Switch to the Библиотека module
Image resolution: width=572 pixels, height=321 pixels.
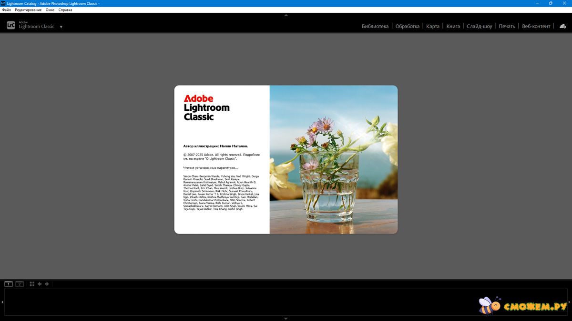pos(375,26)
